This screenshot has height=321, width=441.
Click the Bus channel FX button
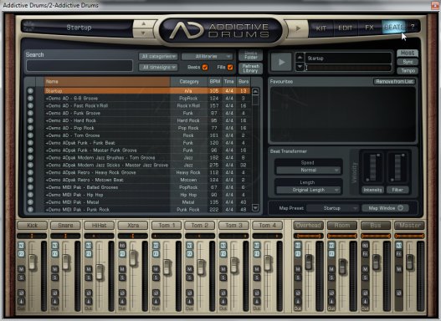[365, 254]
